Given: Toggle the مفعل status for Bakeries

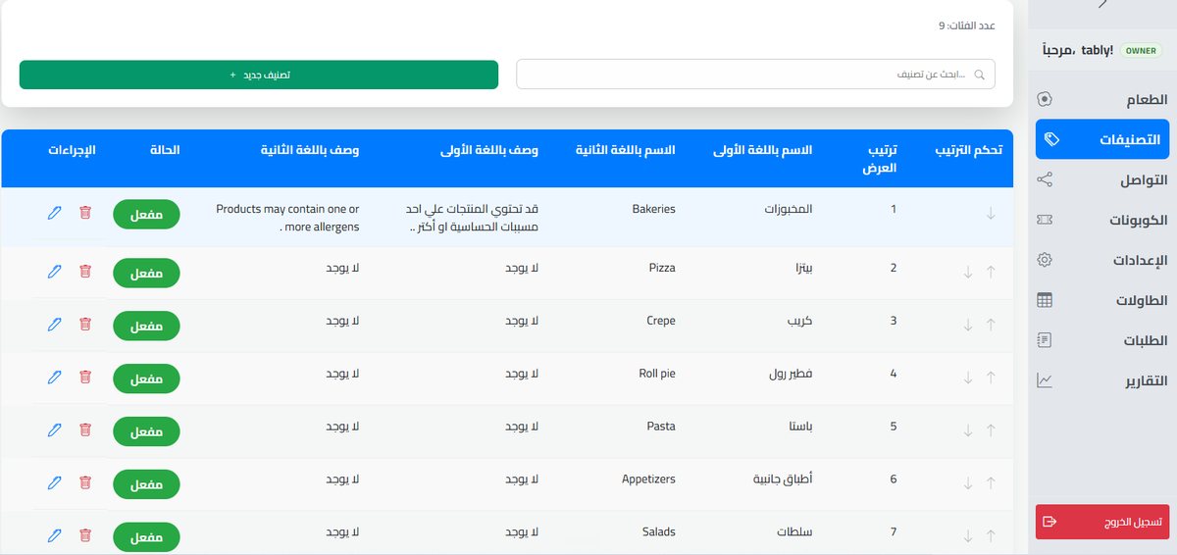Looking at the screenshot, I should (x=147, y=214).
